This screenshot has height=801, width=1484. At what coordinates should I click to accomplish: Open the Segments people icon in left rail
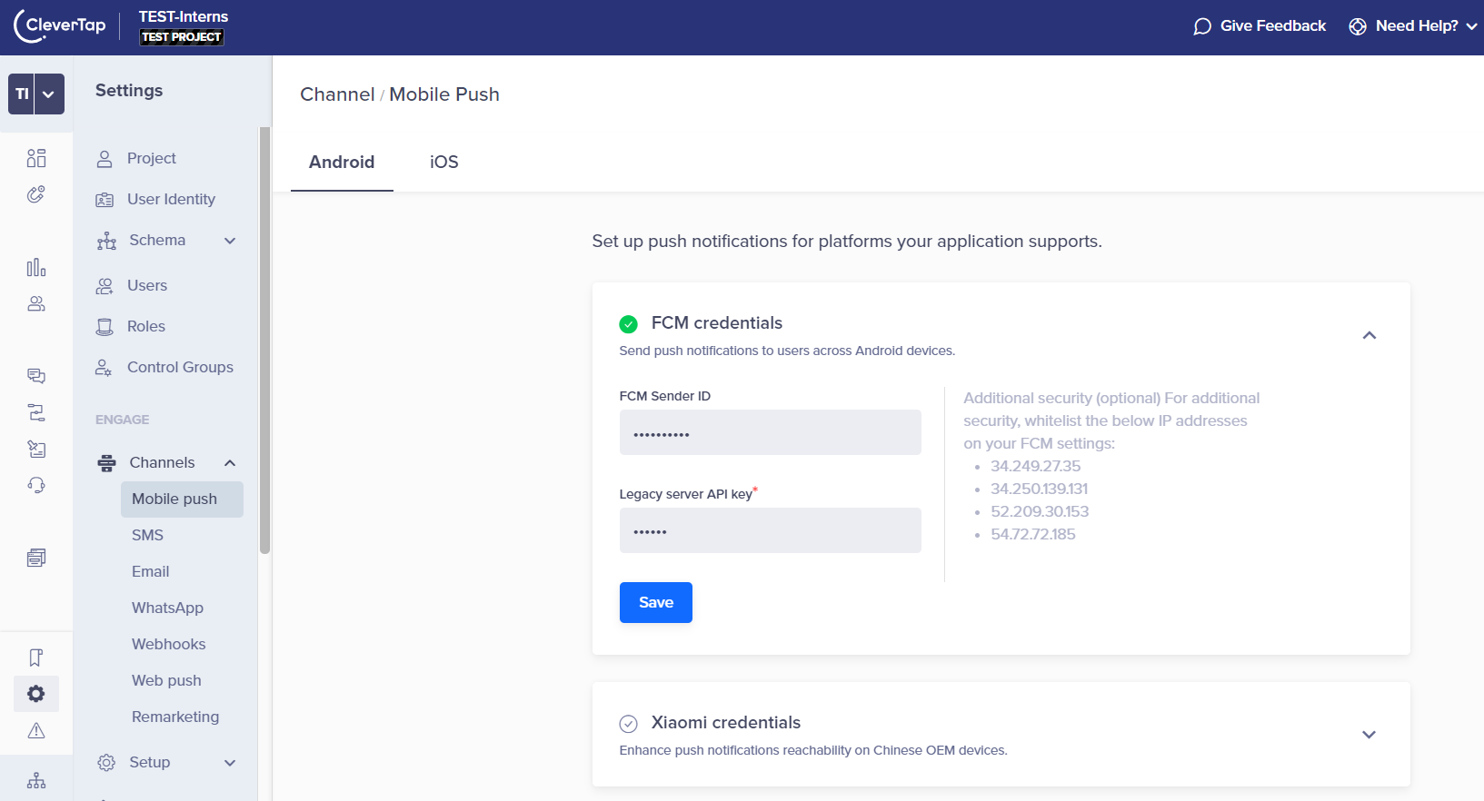click(x=36, y=303)
